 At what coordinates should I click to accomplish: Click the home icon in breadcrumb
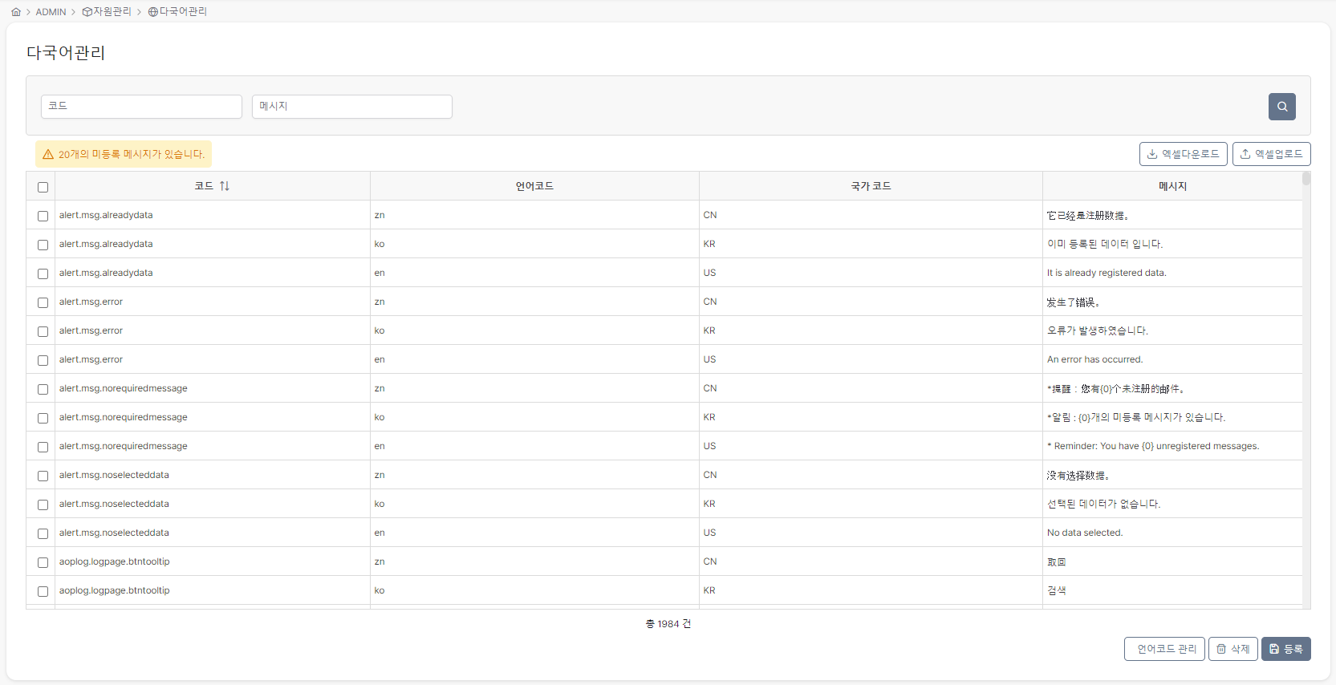point(16,12)
